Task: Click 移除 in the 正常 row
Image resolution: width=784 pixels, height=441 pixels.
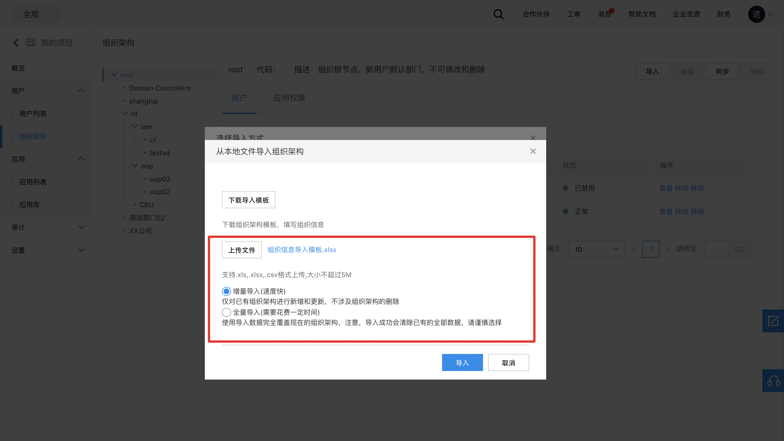Action: 697,211
